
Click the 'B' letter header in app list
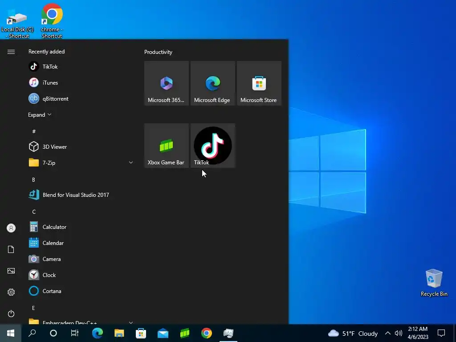tap(33, 180)
